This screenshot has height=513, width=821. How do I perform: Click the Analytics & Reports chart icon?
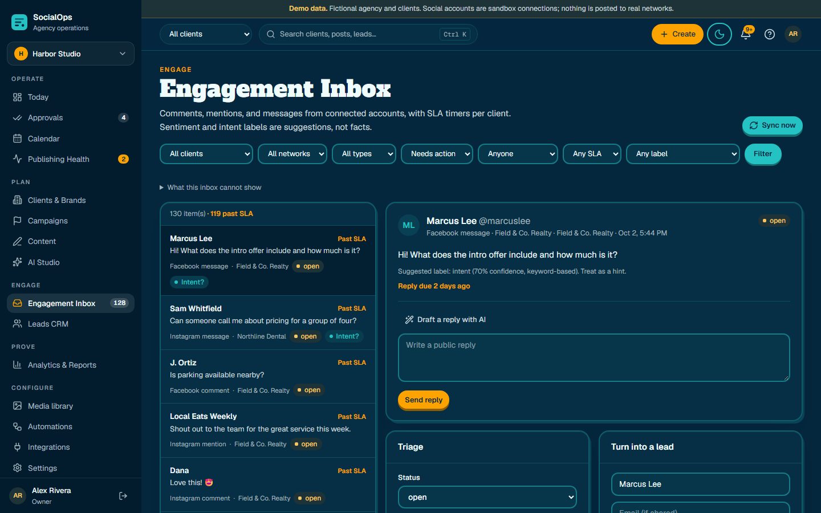point(17,365)
